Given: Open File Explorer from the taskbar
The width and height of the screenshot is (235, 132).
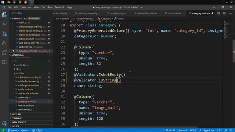Looking at the screenshot, I should tap(9, 2).
